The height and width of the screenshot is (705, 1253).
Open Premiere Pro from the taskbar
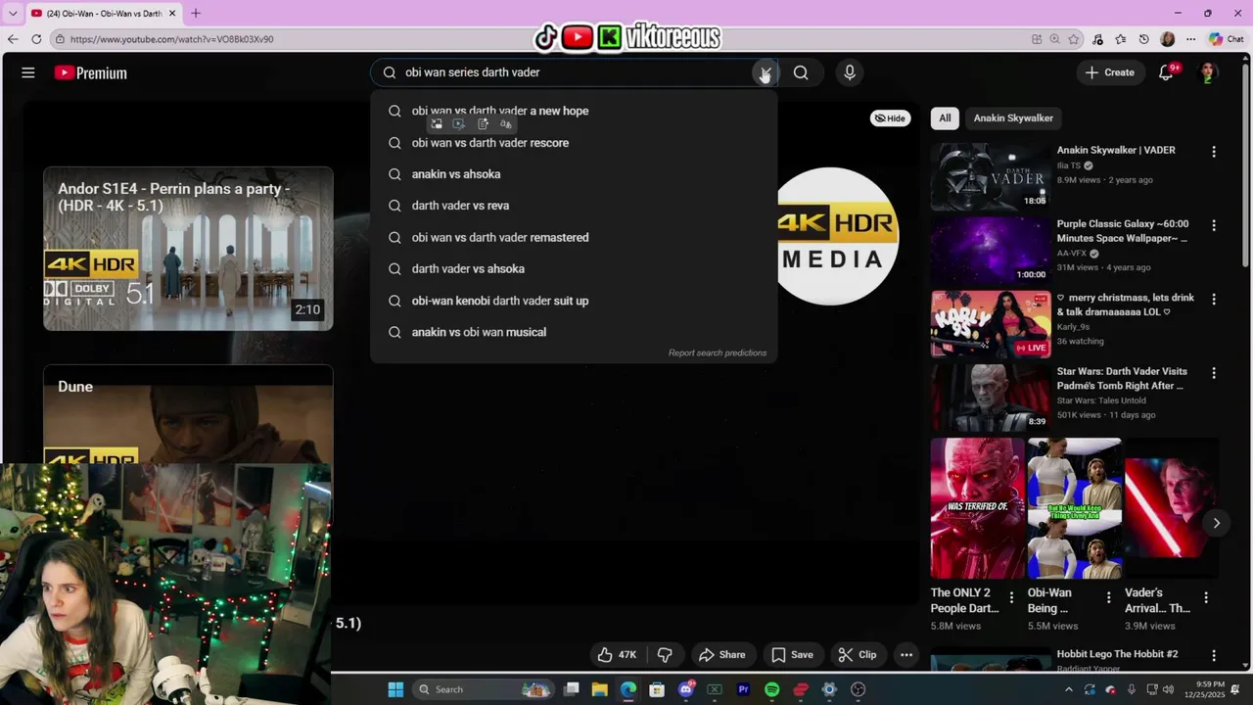click(x=743, y=689)
